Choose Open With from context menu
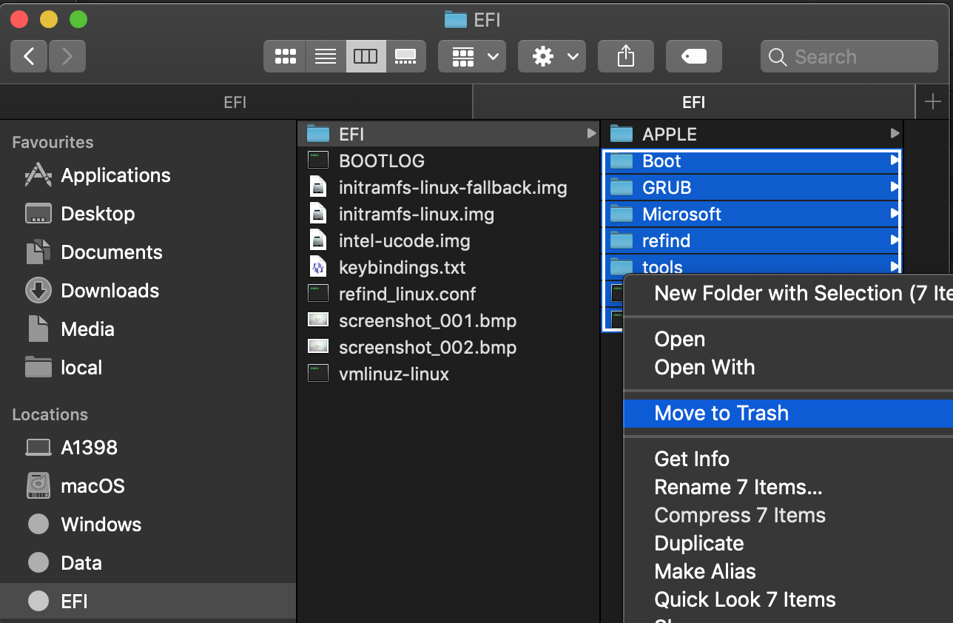Screen dimensions: 953x623 coord(789,368)
